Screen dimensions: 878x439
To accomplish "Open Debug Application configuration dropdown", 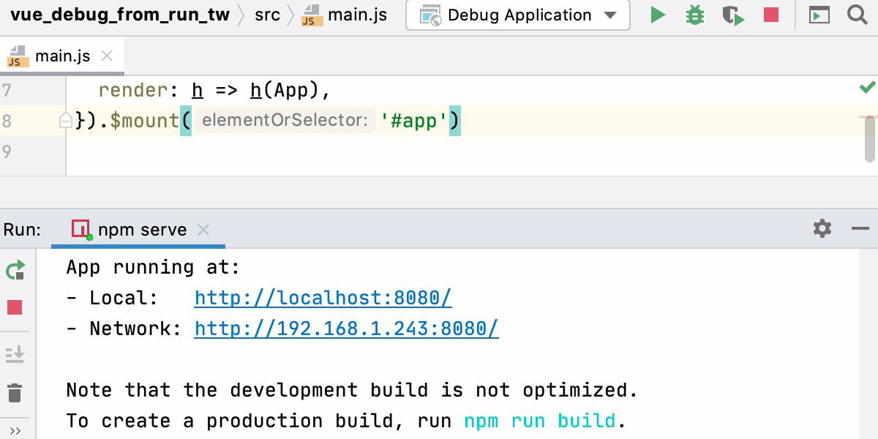I will [x=518, y=15].
